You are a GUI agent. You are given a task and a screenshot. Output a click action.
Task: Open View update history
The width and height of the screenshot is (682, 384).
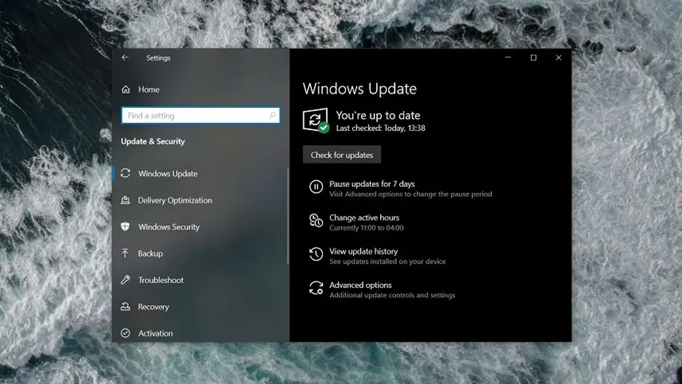click(363, 252)
